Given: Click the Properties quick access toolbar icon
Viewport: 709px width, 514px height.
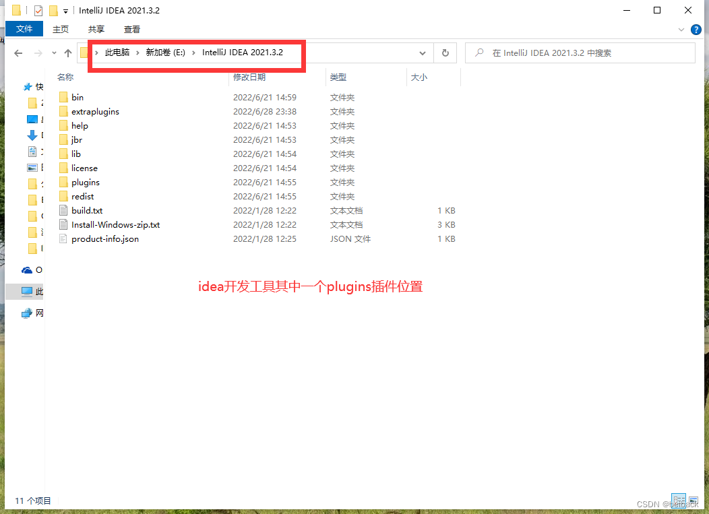Looking at the screenshot, I should [x=38, y=10].
